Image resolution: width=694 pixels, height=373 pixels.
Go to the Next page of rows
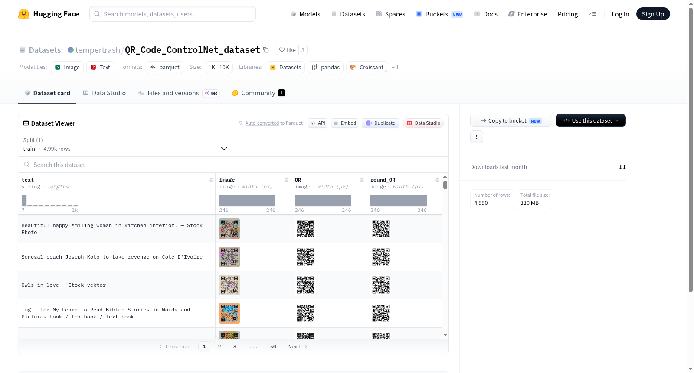[298, 347]
